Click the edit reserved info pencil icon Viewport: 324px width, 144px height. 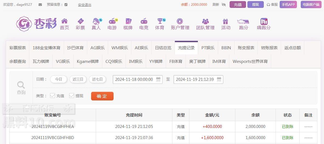point(66,5)
